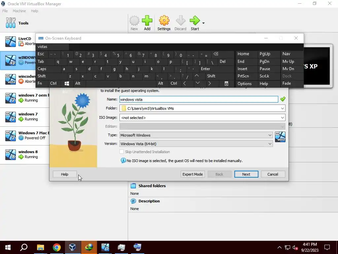Click the up arrow key on keyboard
Image resolution: width=338 pixels, height=254 pixels.
click(x=197, y=76)
